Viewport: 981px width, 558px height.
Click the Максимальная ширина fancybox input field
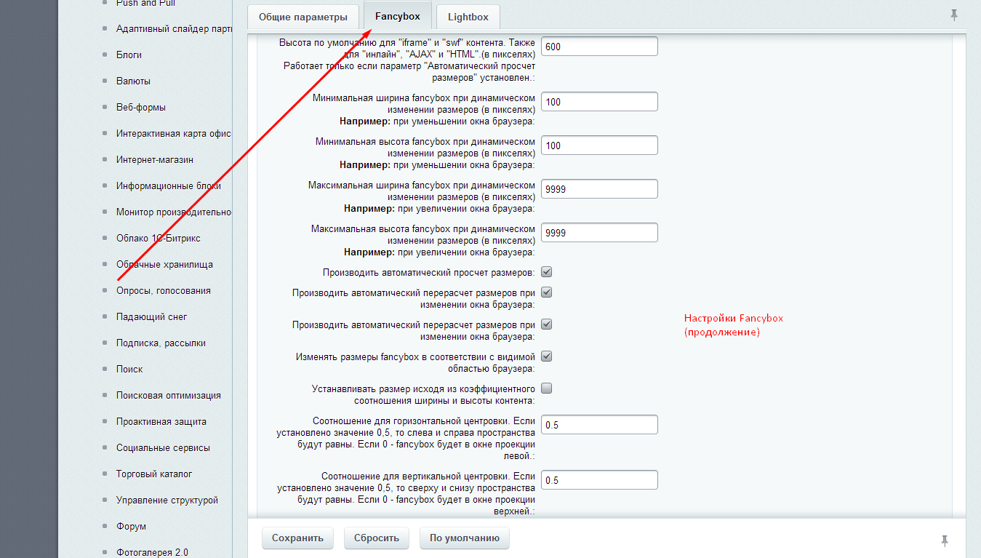599,189
